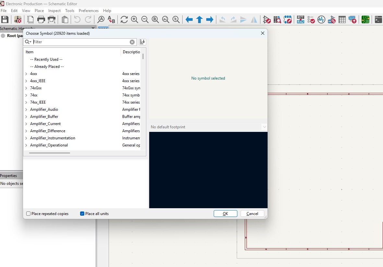The height and width of the screenshot is (267, 383).
Task: Click the symbol list horizontal scrollbar
Action: [50, 153]
